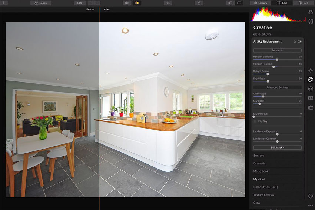
Task: Click the Advanced Settings button
Action: 277,87
